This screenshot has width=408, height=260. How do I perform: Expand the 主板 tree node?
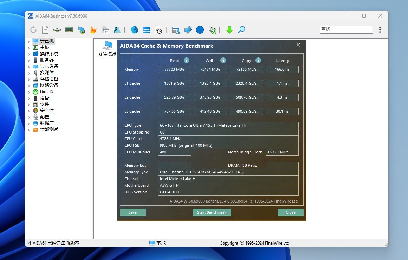click(28, 48)
